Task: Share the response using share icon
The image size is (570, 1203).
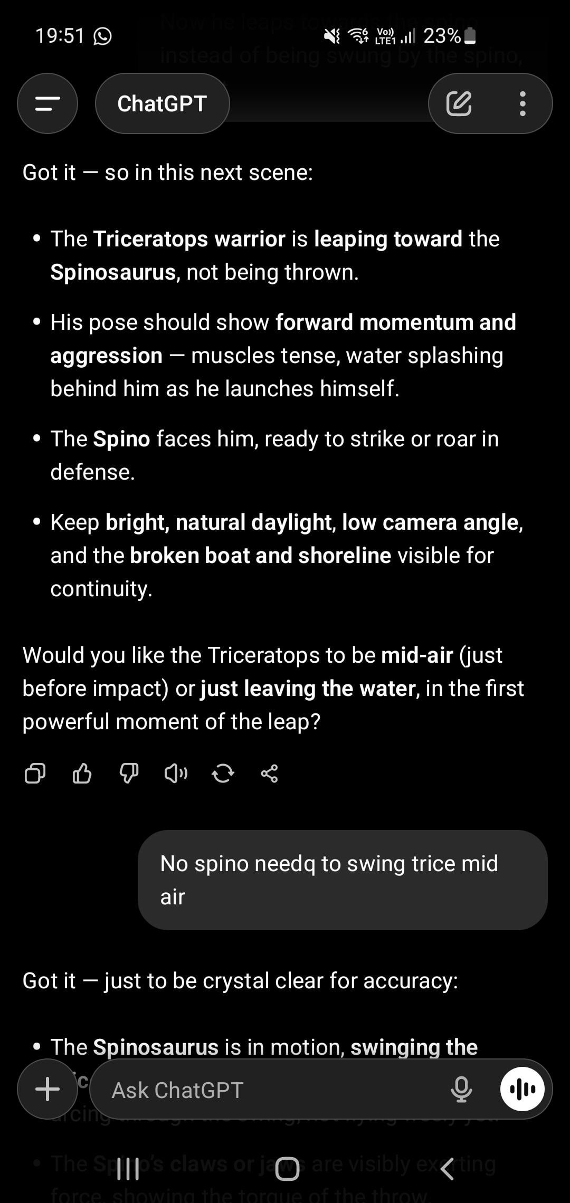Action: point(269,774)
